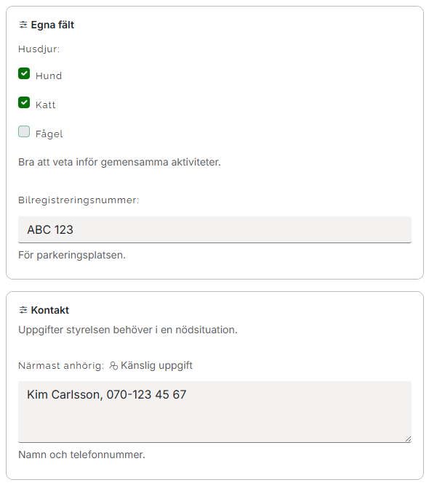Image resolution: width=429 pixels, height=485 pixels.
Task: Click the Kontakt section heading
Action: (x=50, y=310)
